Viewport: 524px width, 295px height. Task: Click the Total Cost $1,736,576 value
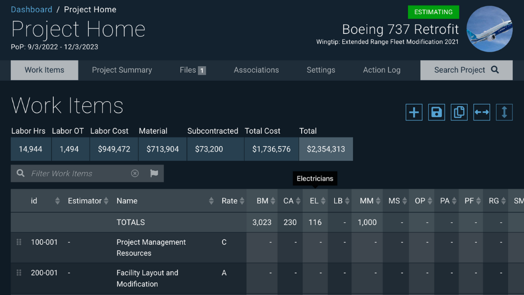tap(272, 149)
